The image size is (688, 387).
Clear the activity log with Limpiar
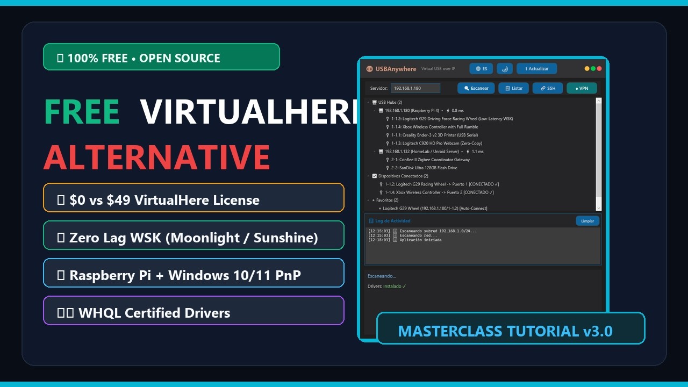click(587, 221)
